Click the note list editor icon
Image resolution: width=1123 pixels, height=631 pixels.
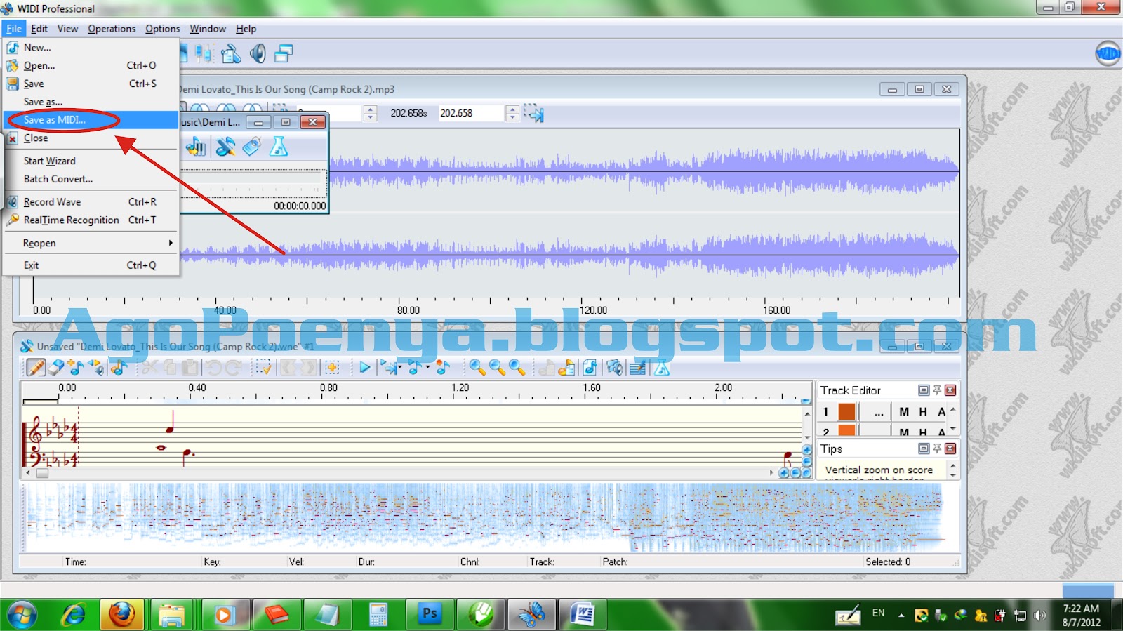pos(637,367)
